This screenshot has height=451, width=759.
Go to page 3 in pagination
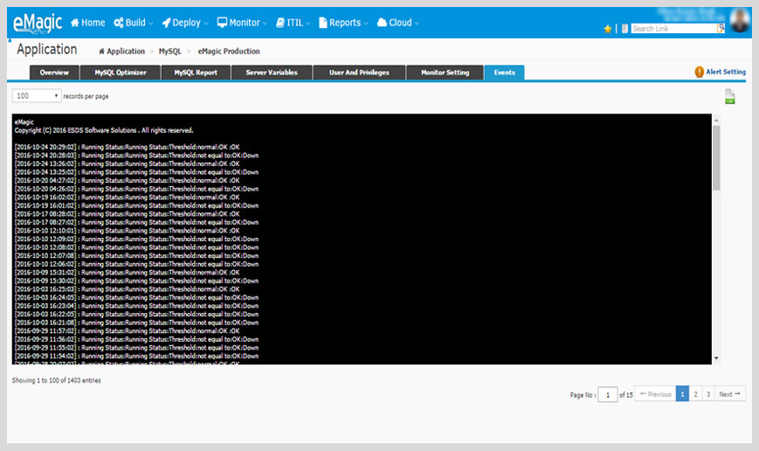708,394
